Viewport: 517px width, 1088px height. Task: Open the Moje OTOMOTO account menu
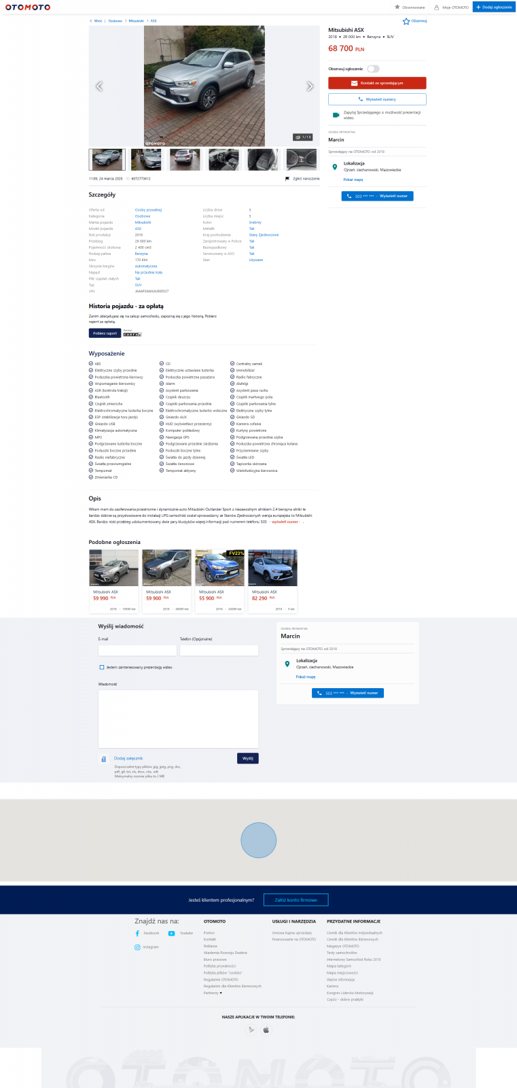[x=451, y=7]
